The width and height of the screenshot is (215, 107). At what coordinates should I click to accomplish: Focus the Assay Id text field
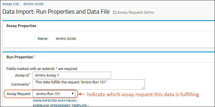pyautogui.click(x=72, y=75)
